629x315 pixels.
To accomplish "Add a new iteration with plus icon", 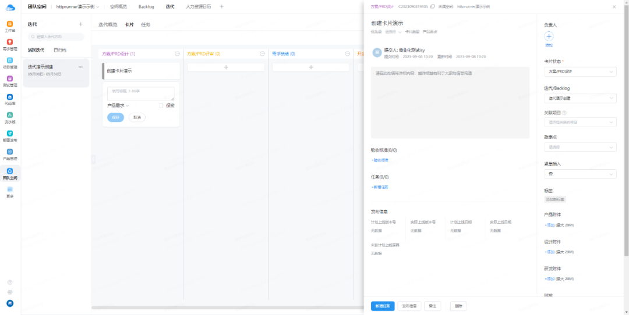I will (x=80, y=24).
